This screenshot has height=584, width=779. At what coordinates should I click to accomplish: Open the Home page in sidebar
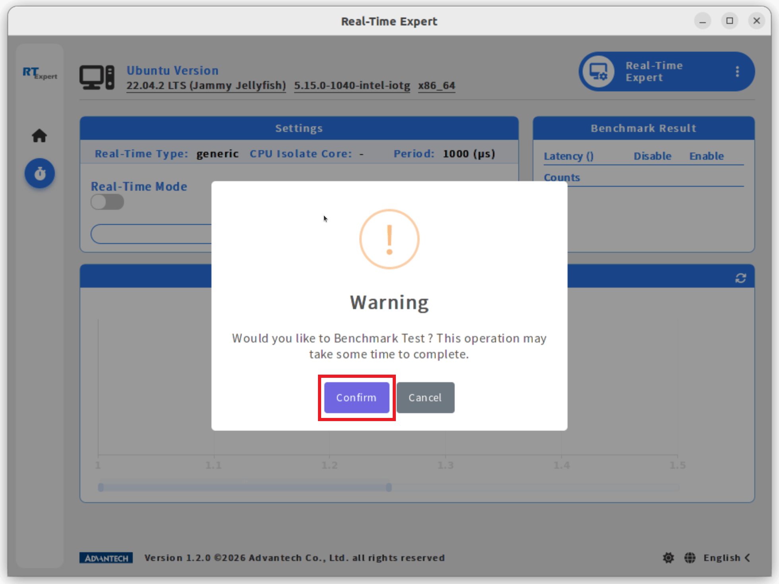coord(39,136)
